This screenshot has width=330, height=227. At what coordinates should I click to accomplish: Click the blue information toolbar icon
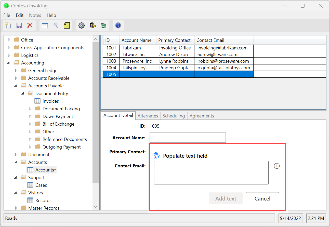[x=118, y=25]
